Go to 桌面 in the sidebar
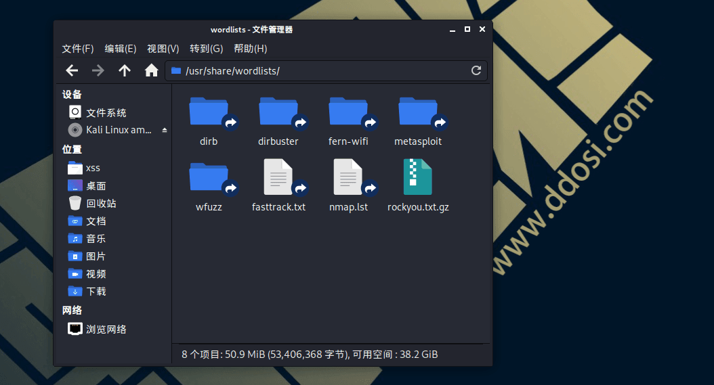 point(87,185)
